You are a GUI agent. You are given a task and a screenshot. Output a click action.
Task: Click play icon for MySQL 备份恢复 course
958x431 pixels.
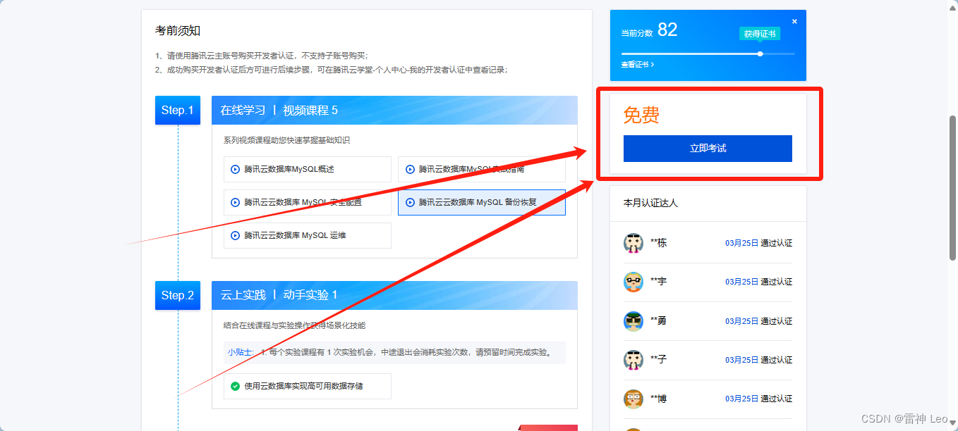(410, 202)
